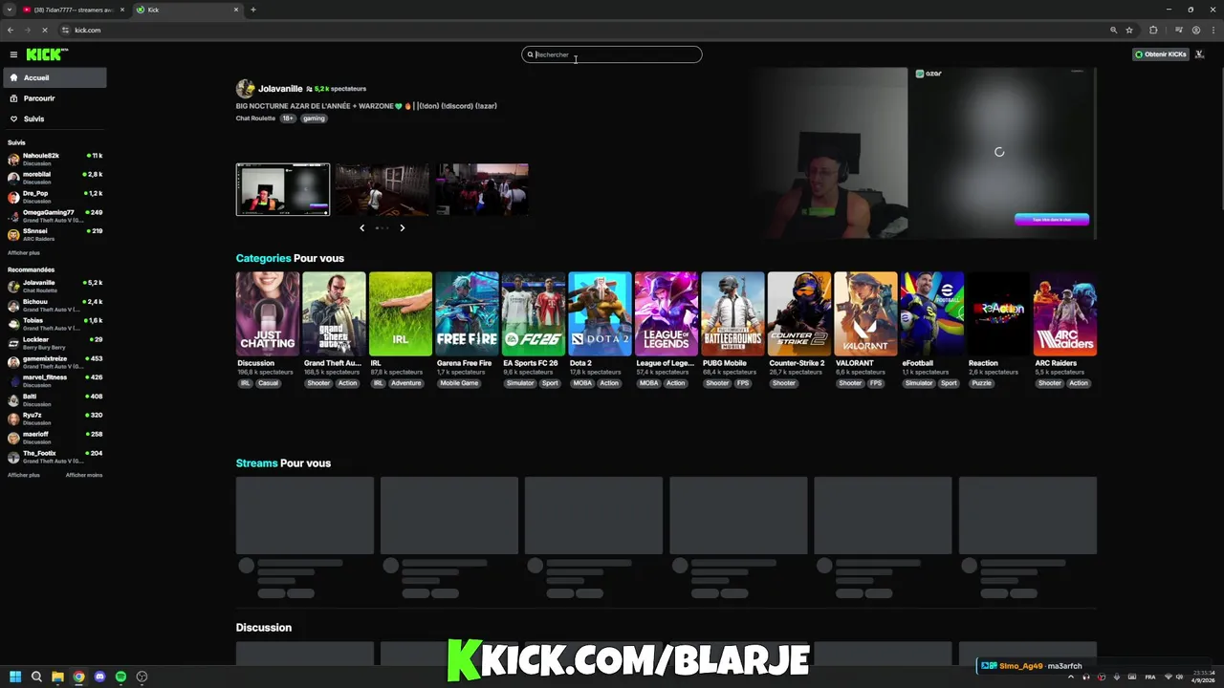The width and height of the screenshot is (1224, 688).
Task: Click the Kick logo
Action: [47, 54]
